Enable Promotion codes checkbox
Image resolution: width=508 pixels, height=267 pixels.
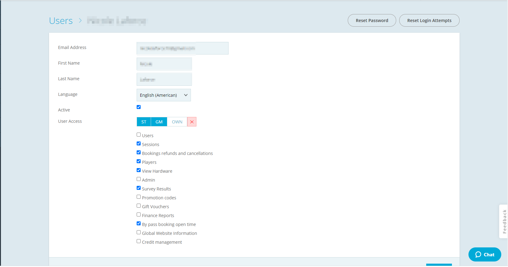[139, 197]
